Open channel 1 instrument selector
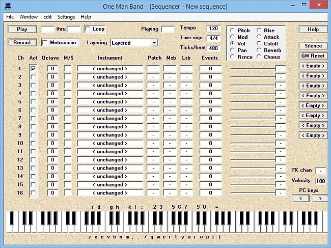Screen dimensions: 331x248 [x=110, y=69]
